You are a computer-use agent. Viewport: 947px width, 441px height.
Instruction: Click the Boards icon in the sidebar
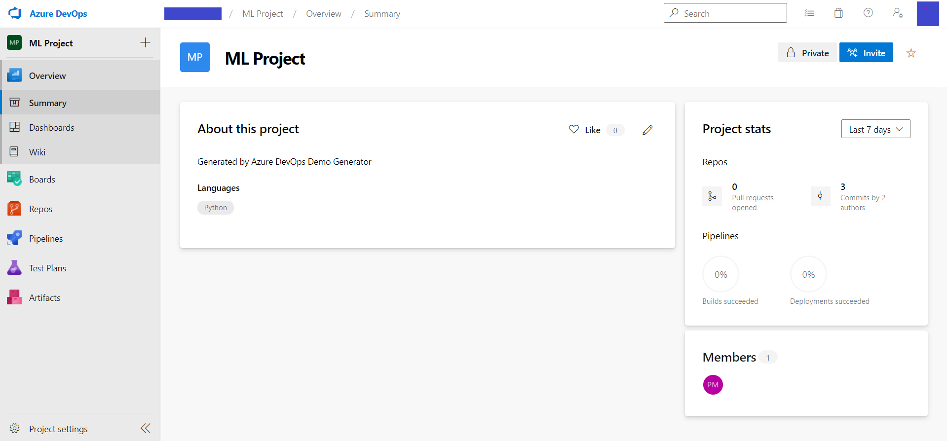(x=14, y=179)
